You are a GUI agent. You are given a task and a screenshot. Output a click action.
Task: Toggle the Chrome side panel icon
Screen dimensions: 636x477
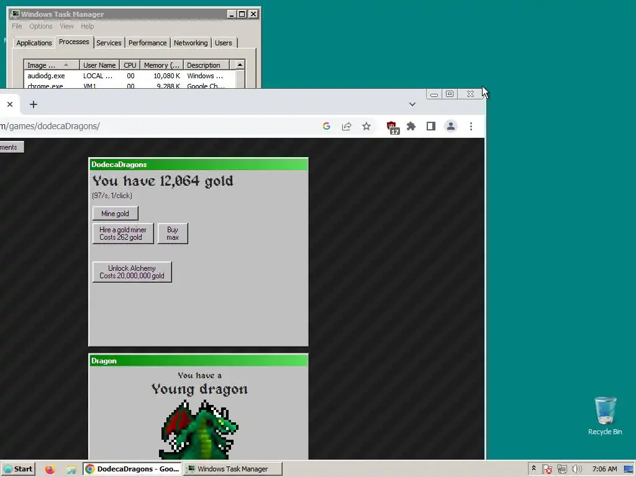click(431, 126)
